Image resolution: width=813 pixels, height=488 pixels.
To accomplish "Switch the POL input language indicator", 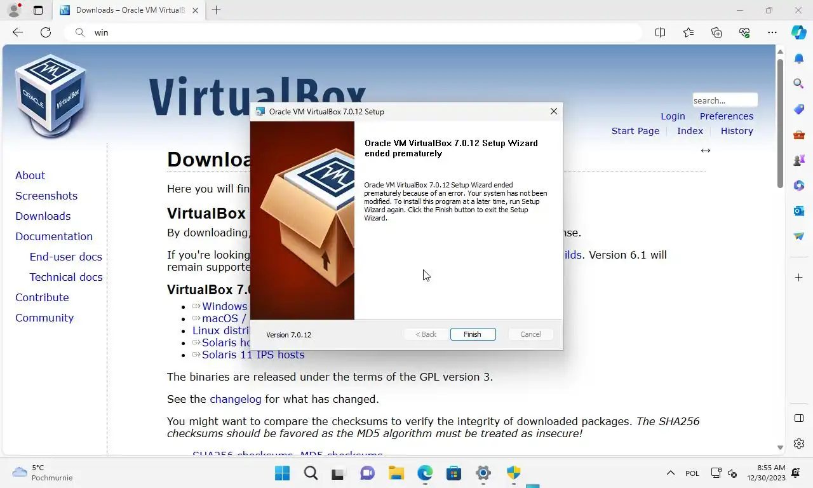I will pos(692,473).
